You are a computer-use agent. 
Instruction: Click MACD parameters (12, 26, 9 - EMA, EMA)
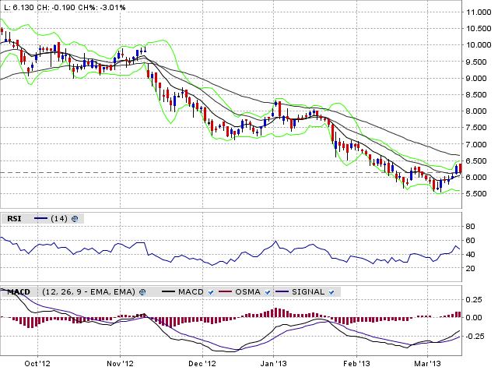coord(88,292)
